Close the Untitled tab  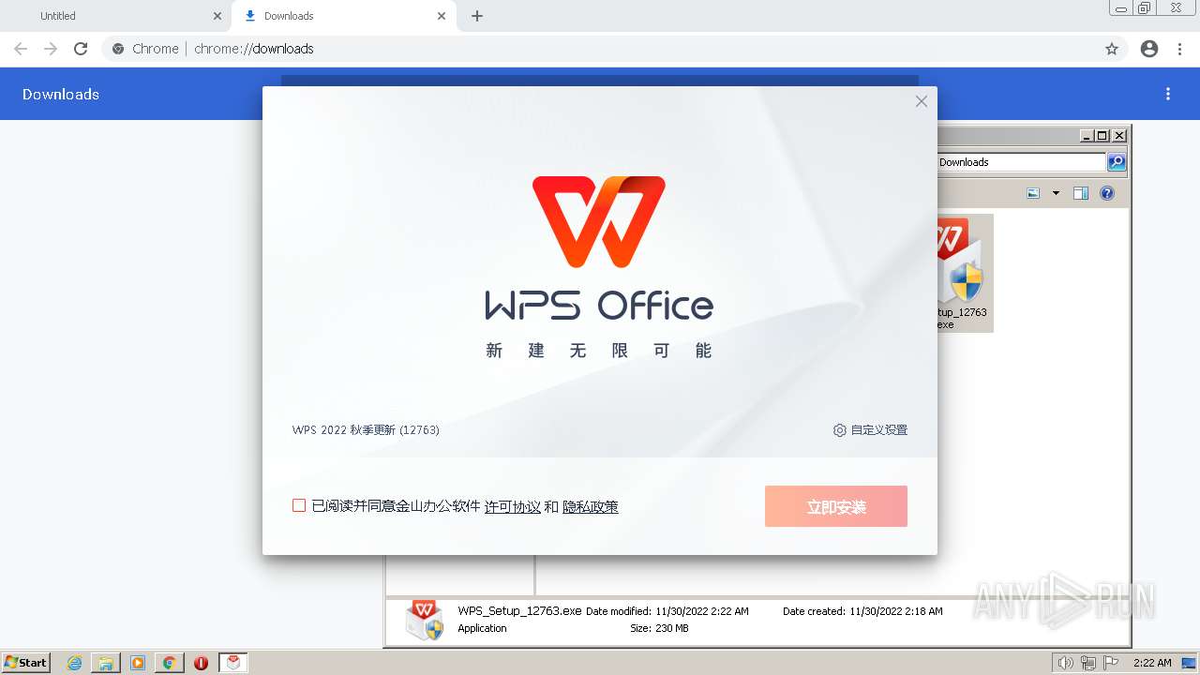click(217, 16)
